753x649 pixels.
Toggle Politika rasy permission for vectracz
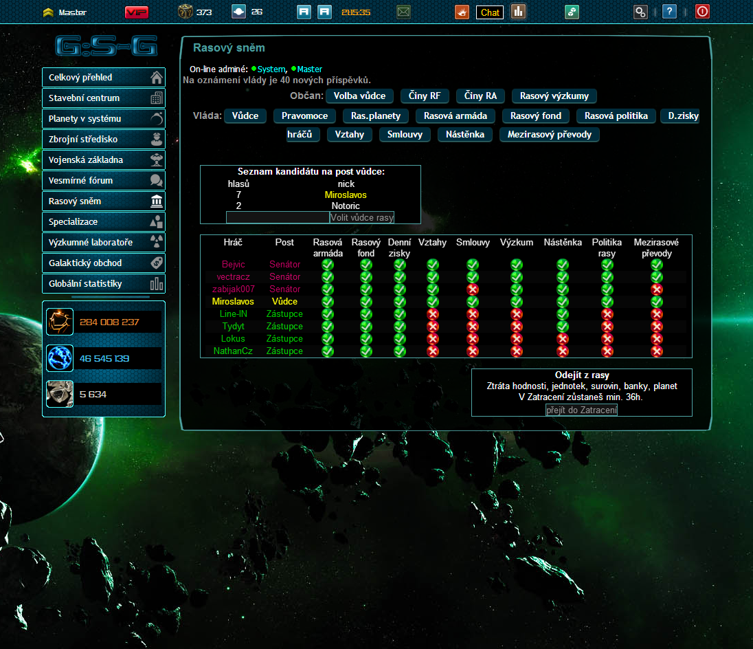click(x=607, y=276)
